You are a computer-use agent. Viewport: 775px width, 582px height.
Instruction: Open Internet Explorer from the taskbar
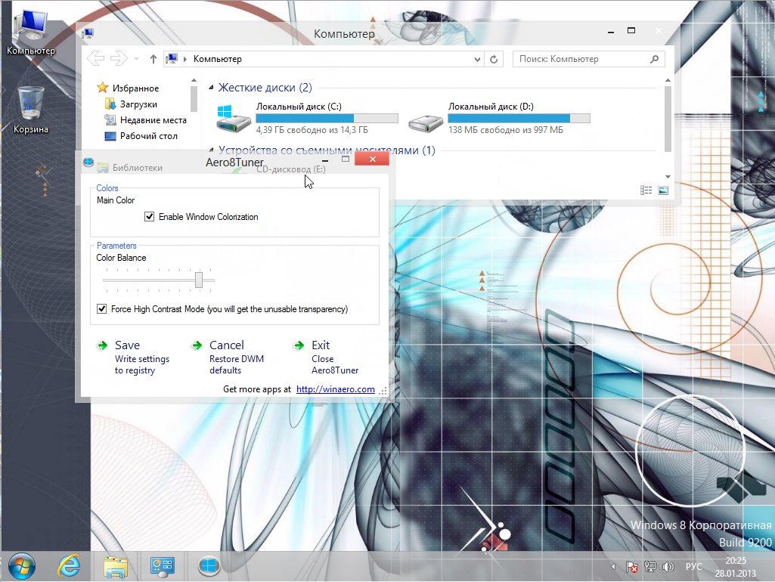point(70,565)
